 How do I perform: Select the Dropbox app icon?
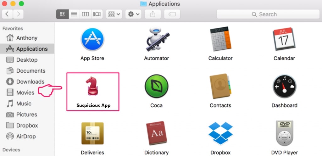pos(220,133)
